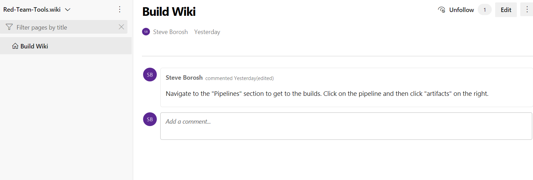Open the Red-Team-Tools.wiki dropdown chevron
Viewport: 533px width, 180px height.
[x=68, y=10]
